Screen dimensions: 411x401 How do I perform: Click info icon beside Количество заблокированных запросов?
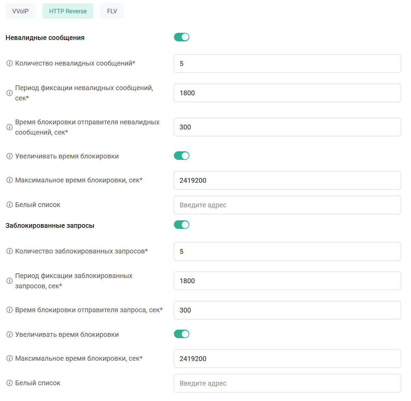(10, 251)
